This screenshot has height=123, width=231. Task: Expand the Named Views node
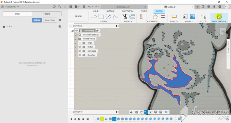(x=75, y=39)
